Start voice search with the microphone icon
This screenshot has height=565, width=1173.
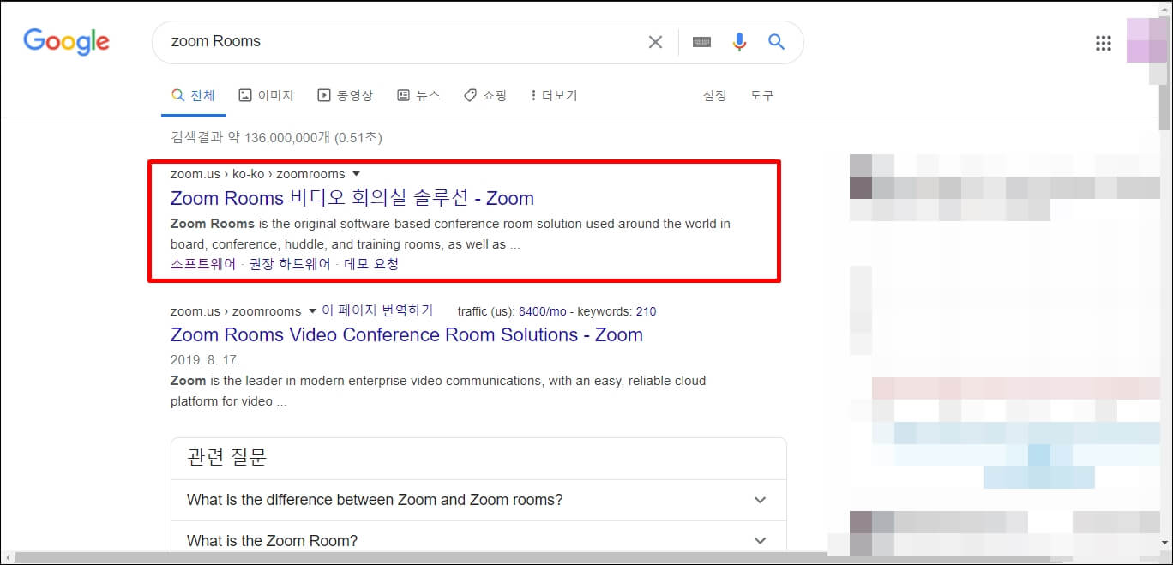point(739,42)
